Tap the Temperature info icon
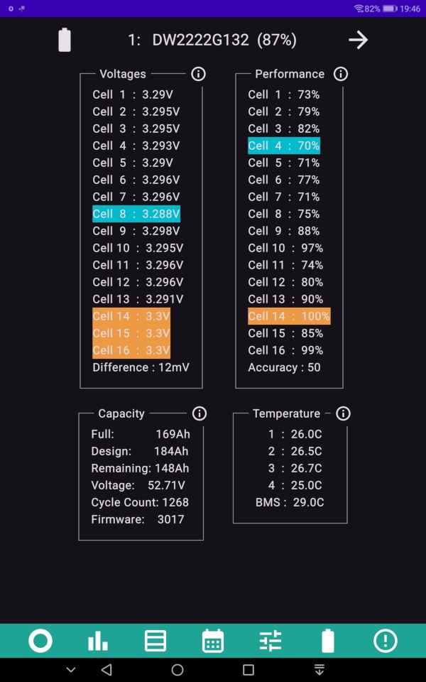 click(x=343, y=413)
